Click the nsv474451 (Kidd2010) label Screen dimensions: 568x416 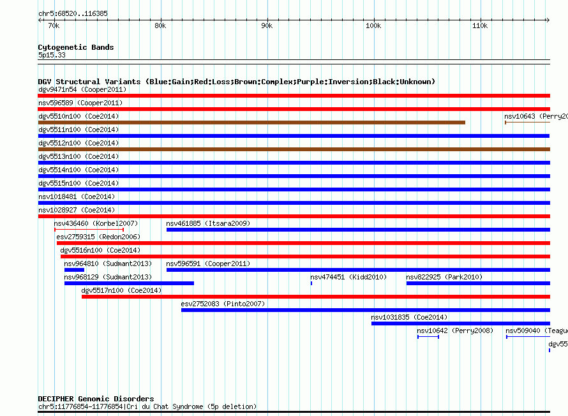348,278
